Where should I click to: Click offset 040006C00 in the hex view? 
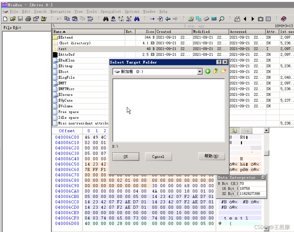[x=67, y=137]
